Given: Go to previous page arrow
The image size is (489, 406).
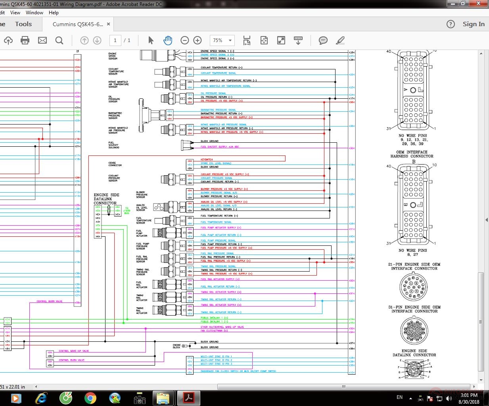Looking at the screenshot, I should (84, 40).
